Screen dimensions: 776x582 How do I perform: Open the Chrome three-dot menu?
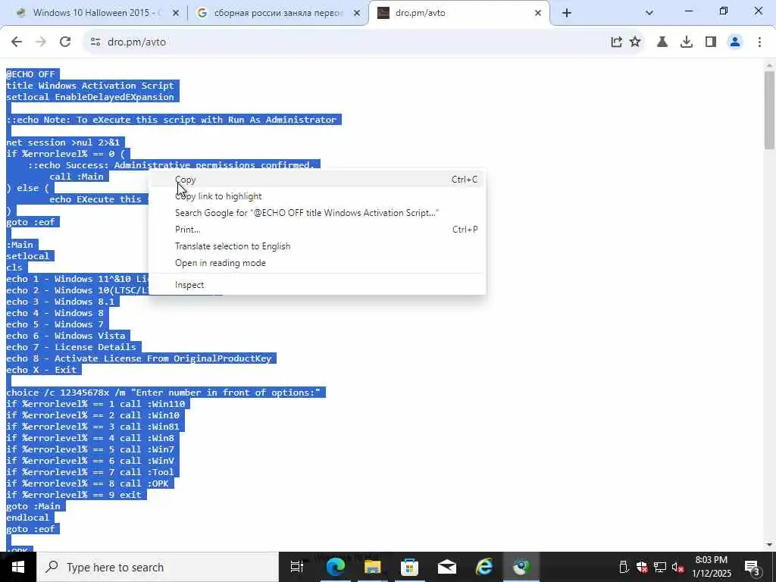coord(759,42)
